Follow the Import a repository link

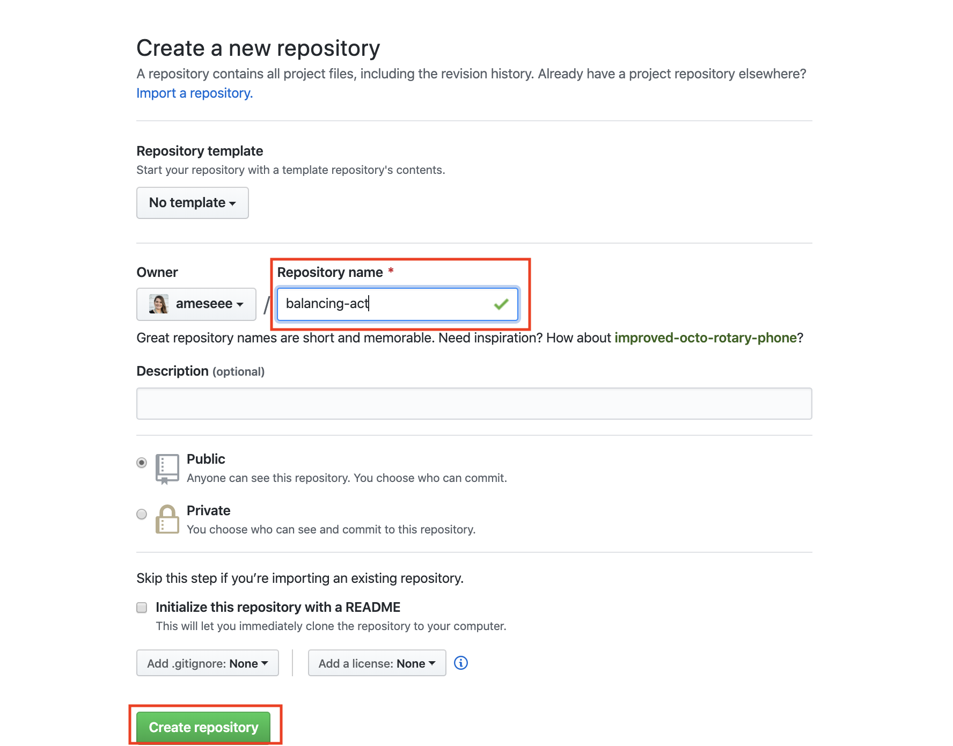click(x=194, y=93)
